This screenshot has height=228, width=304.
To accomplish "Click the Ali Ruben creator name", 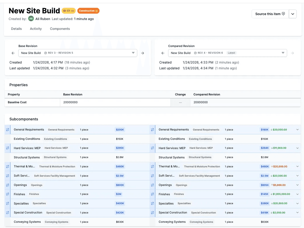I will 43,19.
